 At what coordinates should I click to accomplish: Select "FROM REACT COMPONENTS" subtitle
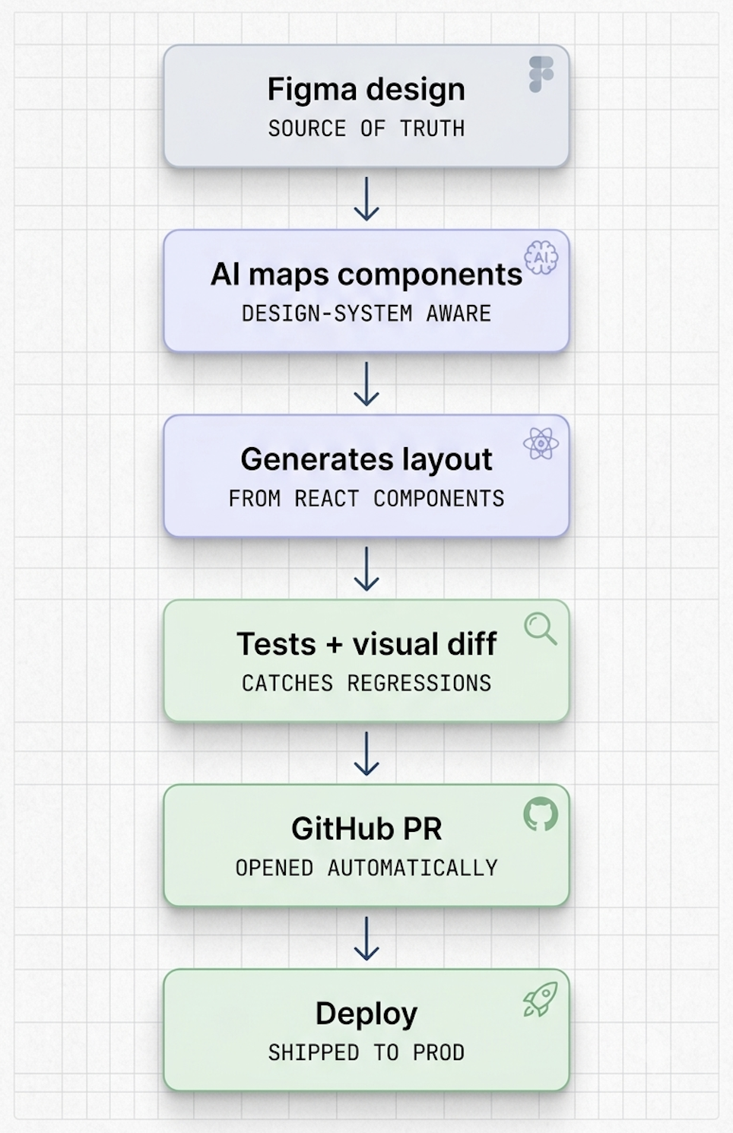pos(366,498)
